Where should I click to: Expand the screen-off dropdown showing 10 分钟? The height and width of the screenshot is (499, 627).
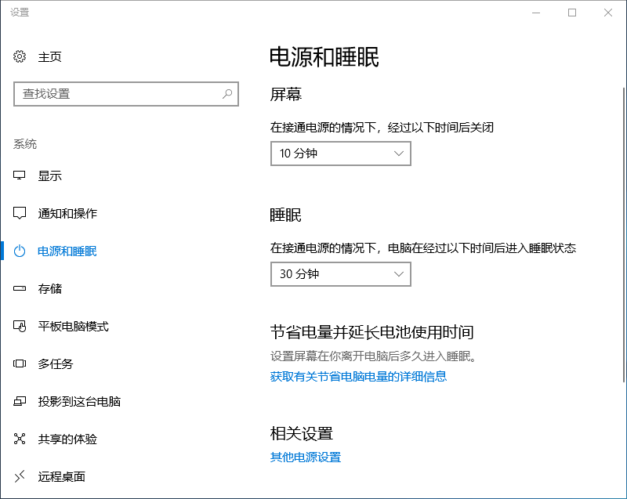[340, 154]
